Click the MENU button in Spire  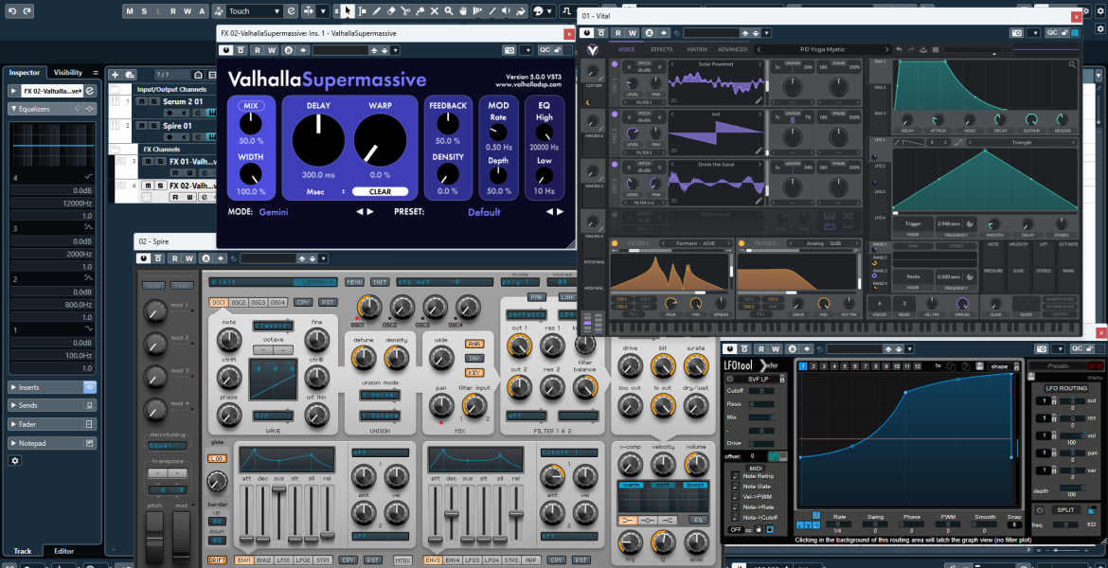355,283
